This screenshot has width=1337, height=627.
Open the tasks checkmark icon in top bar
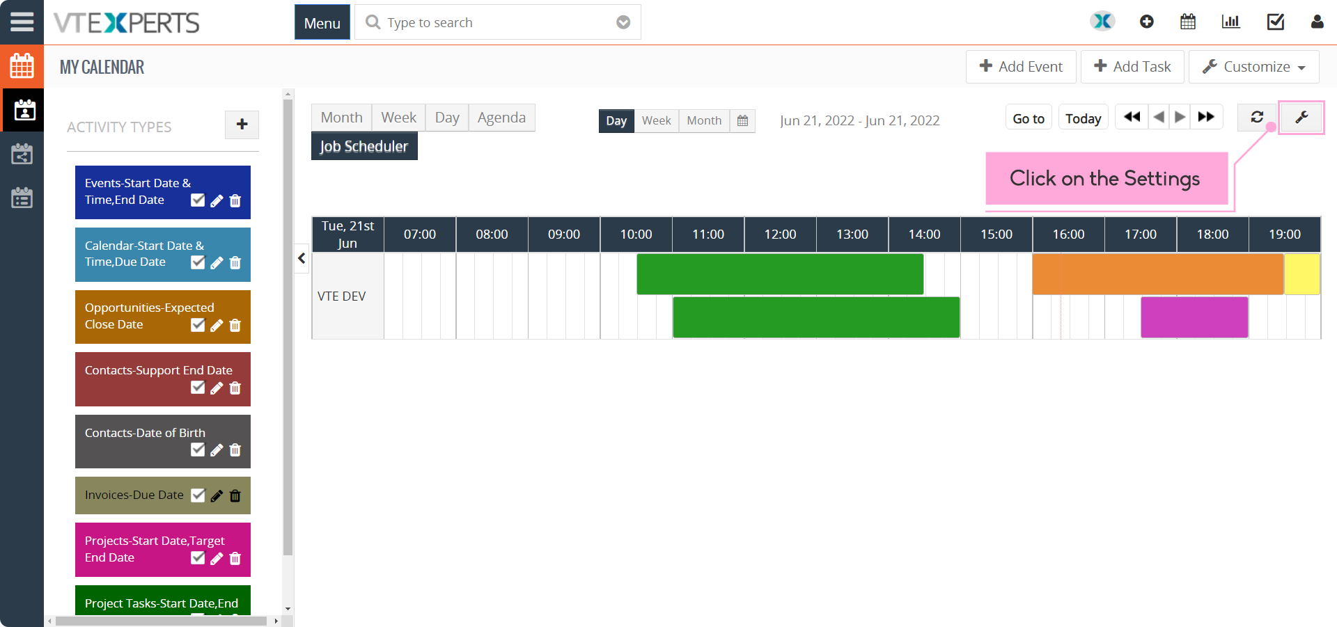(1275, 22)
